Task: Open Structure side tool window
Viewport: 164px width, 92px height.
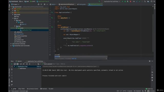Action: click(9, 72)
